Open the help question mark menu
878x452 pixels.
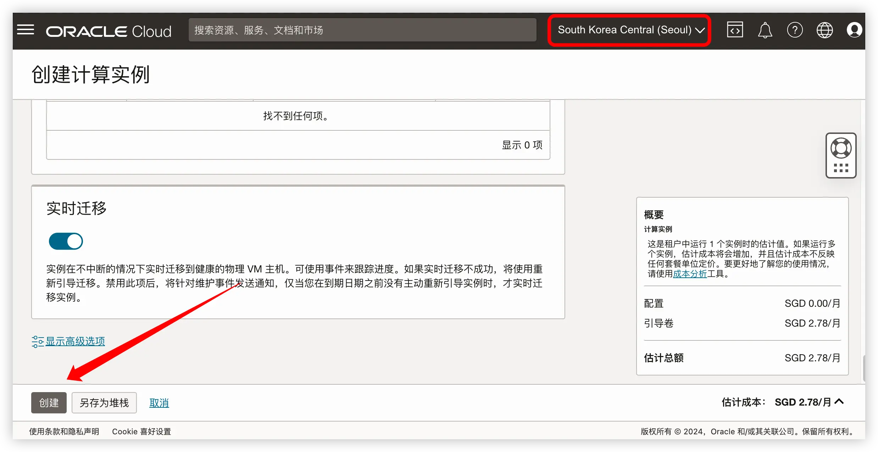click(795, 30)
